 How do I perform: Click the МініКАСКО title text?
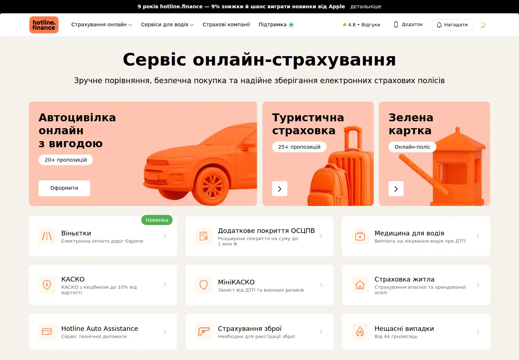(x=236, y=282)
